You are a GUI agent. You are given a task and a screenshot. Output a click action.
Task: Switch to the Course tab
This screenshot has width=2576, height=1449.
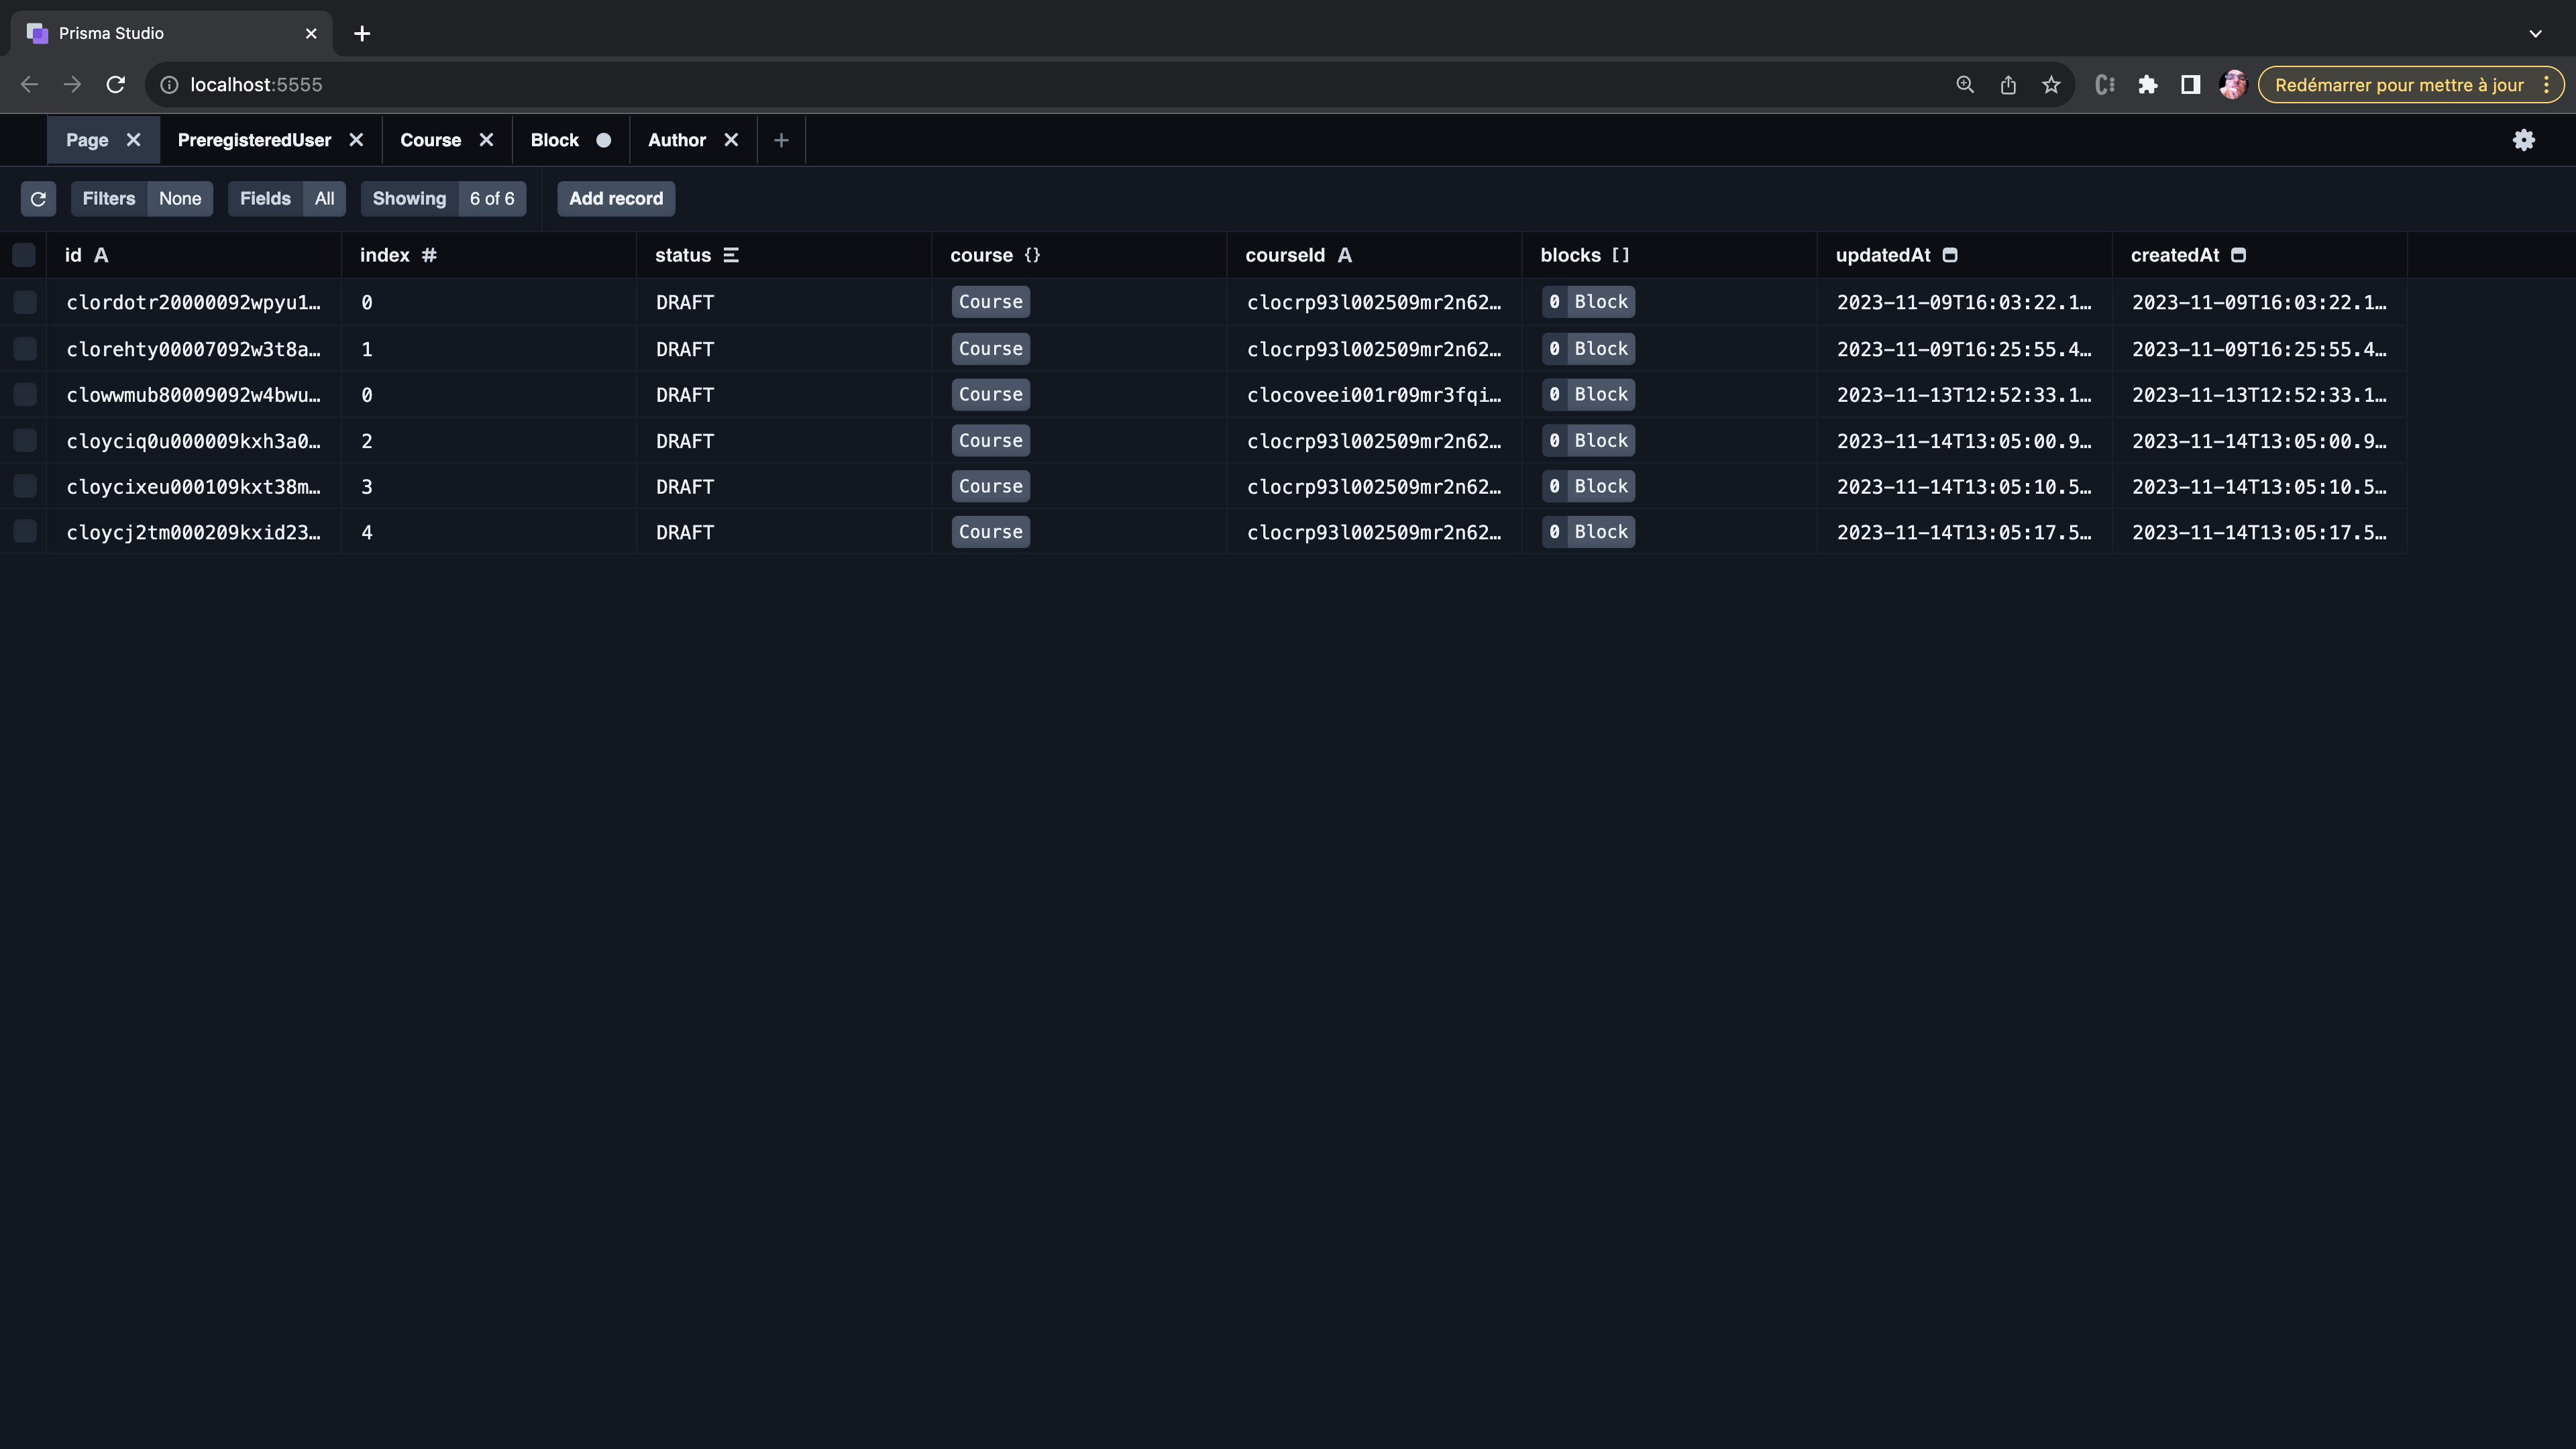430,140
